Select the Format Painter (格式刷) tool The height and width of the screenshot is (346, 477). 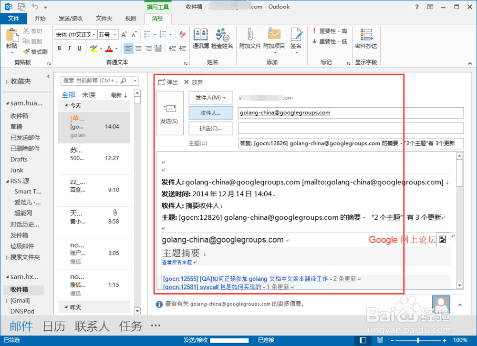35,51
